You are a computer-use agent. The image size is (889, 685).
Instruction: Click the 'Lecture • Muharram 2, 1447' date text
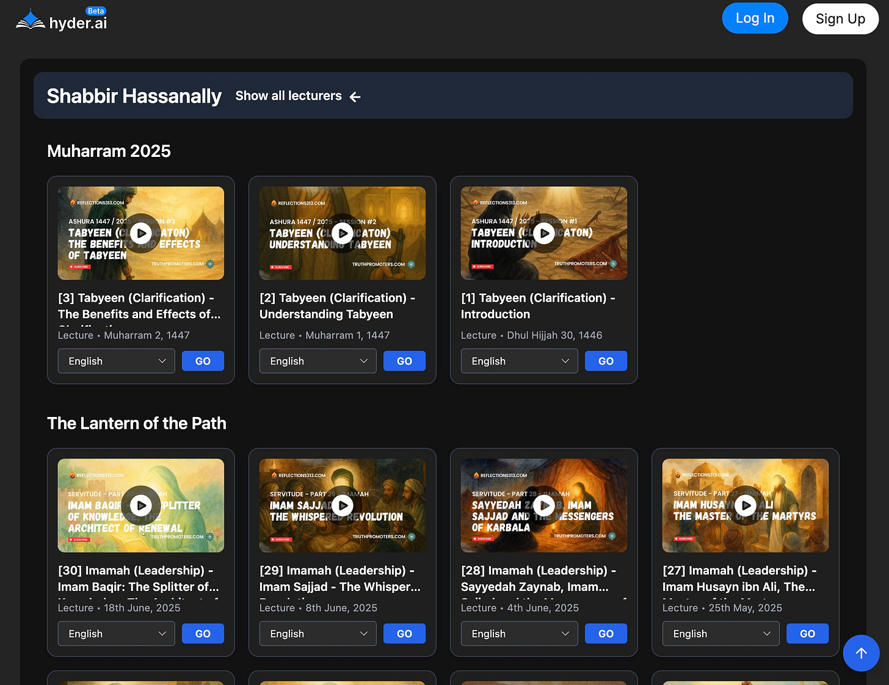pos(124,335)
